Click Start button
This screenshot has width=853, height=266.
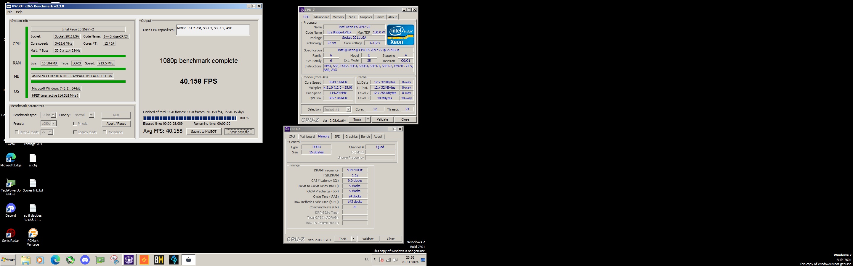point(8,260)
